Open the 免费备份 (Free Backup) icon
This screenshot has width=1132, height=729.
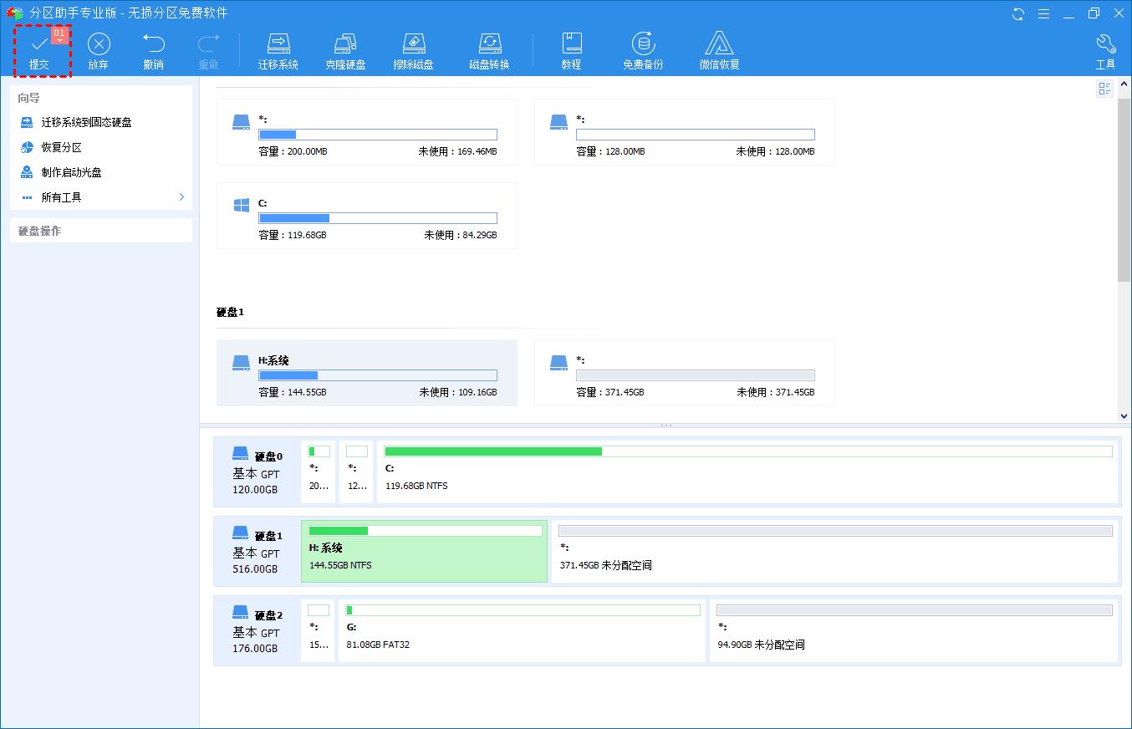(643, 45)
